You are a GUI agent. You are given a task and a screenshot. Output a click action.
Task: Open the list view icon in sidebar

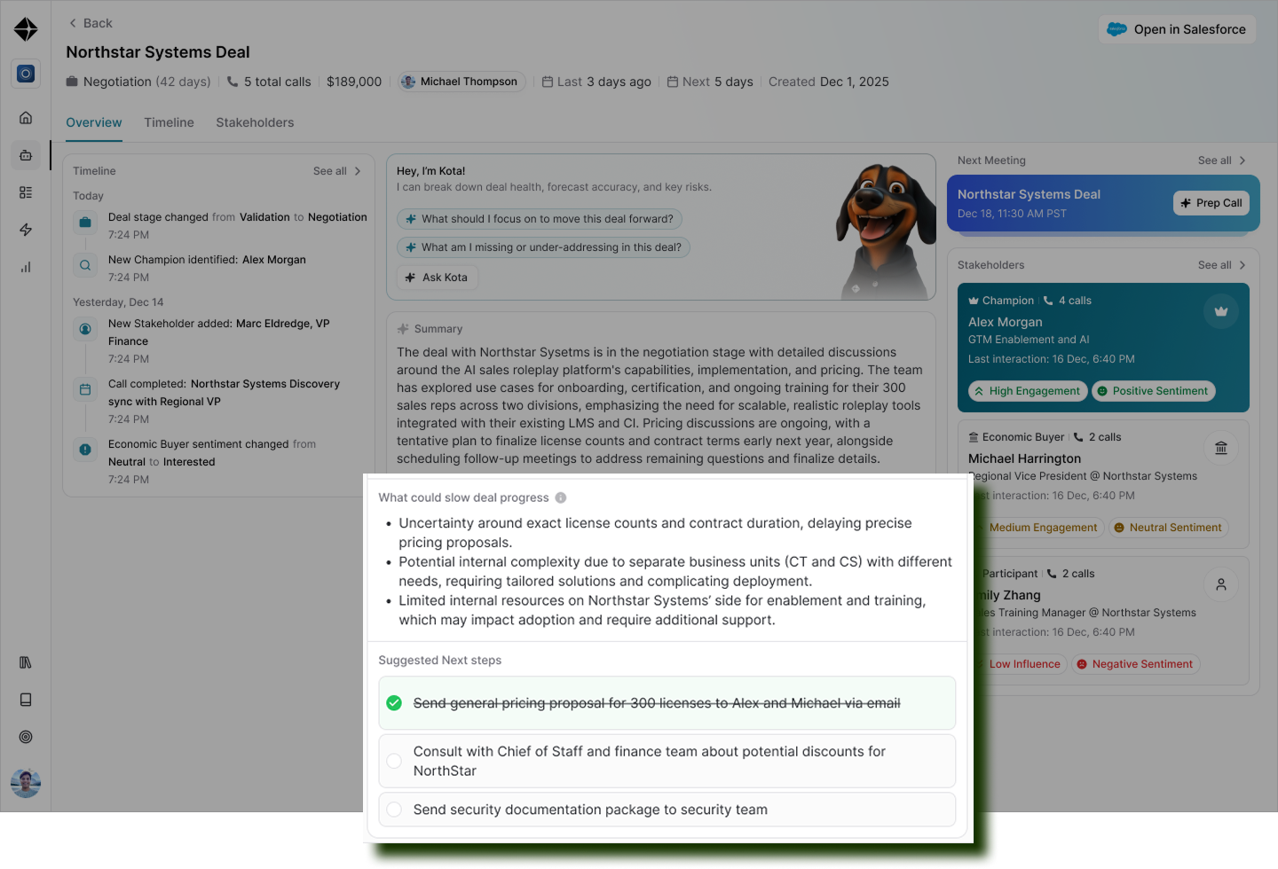[26, 192]
